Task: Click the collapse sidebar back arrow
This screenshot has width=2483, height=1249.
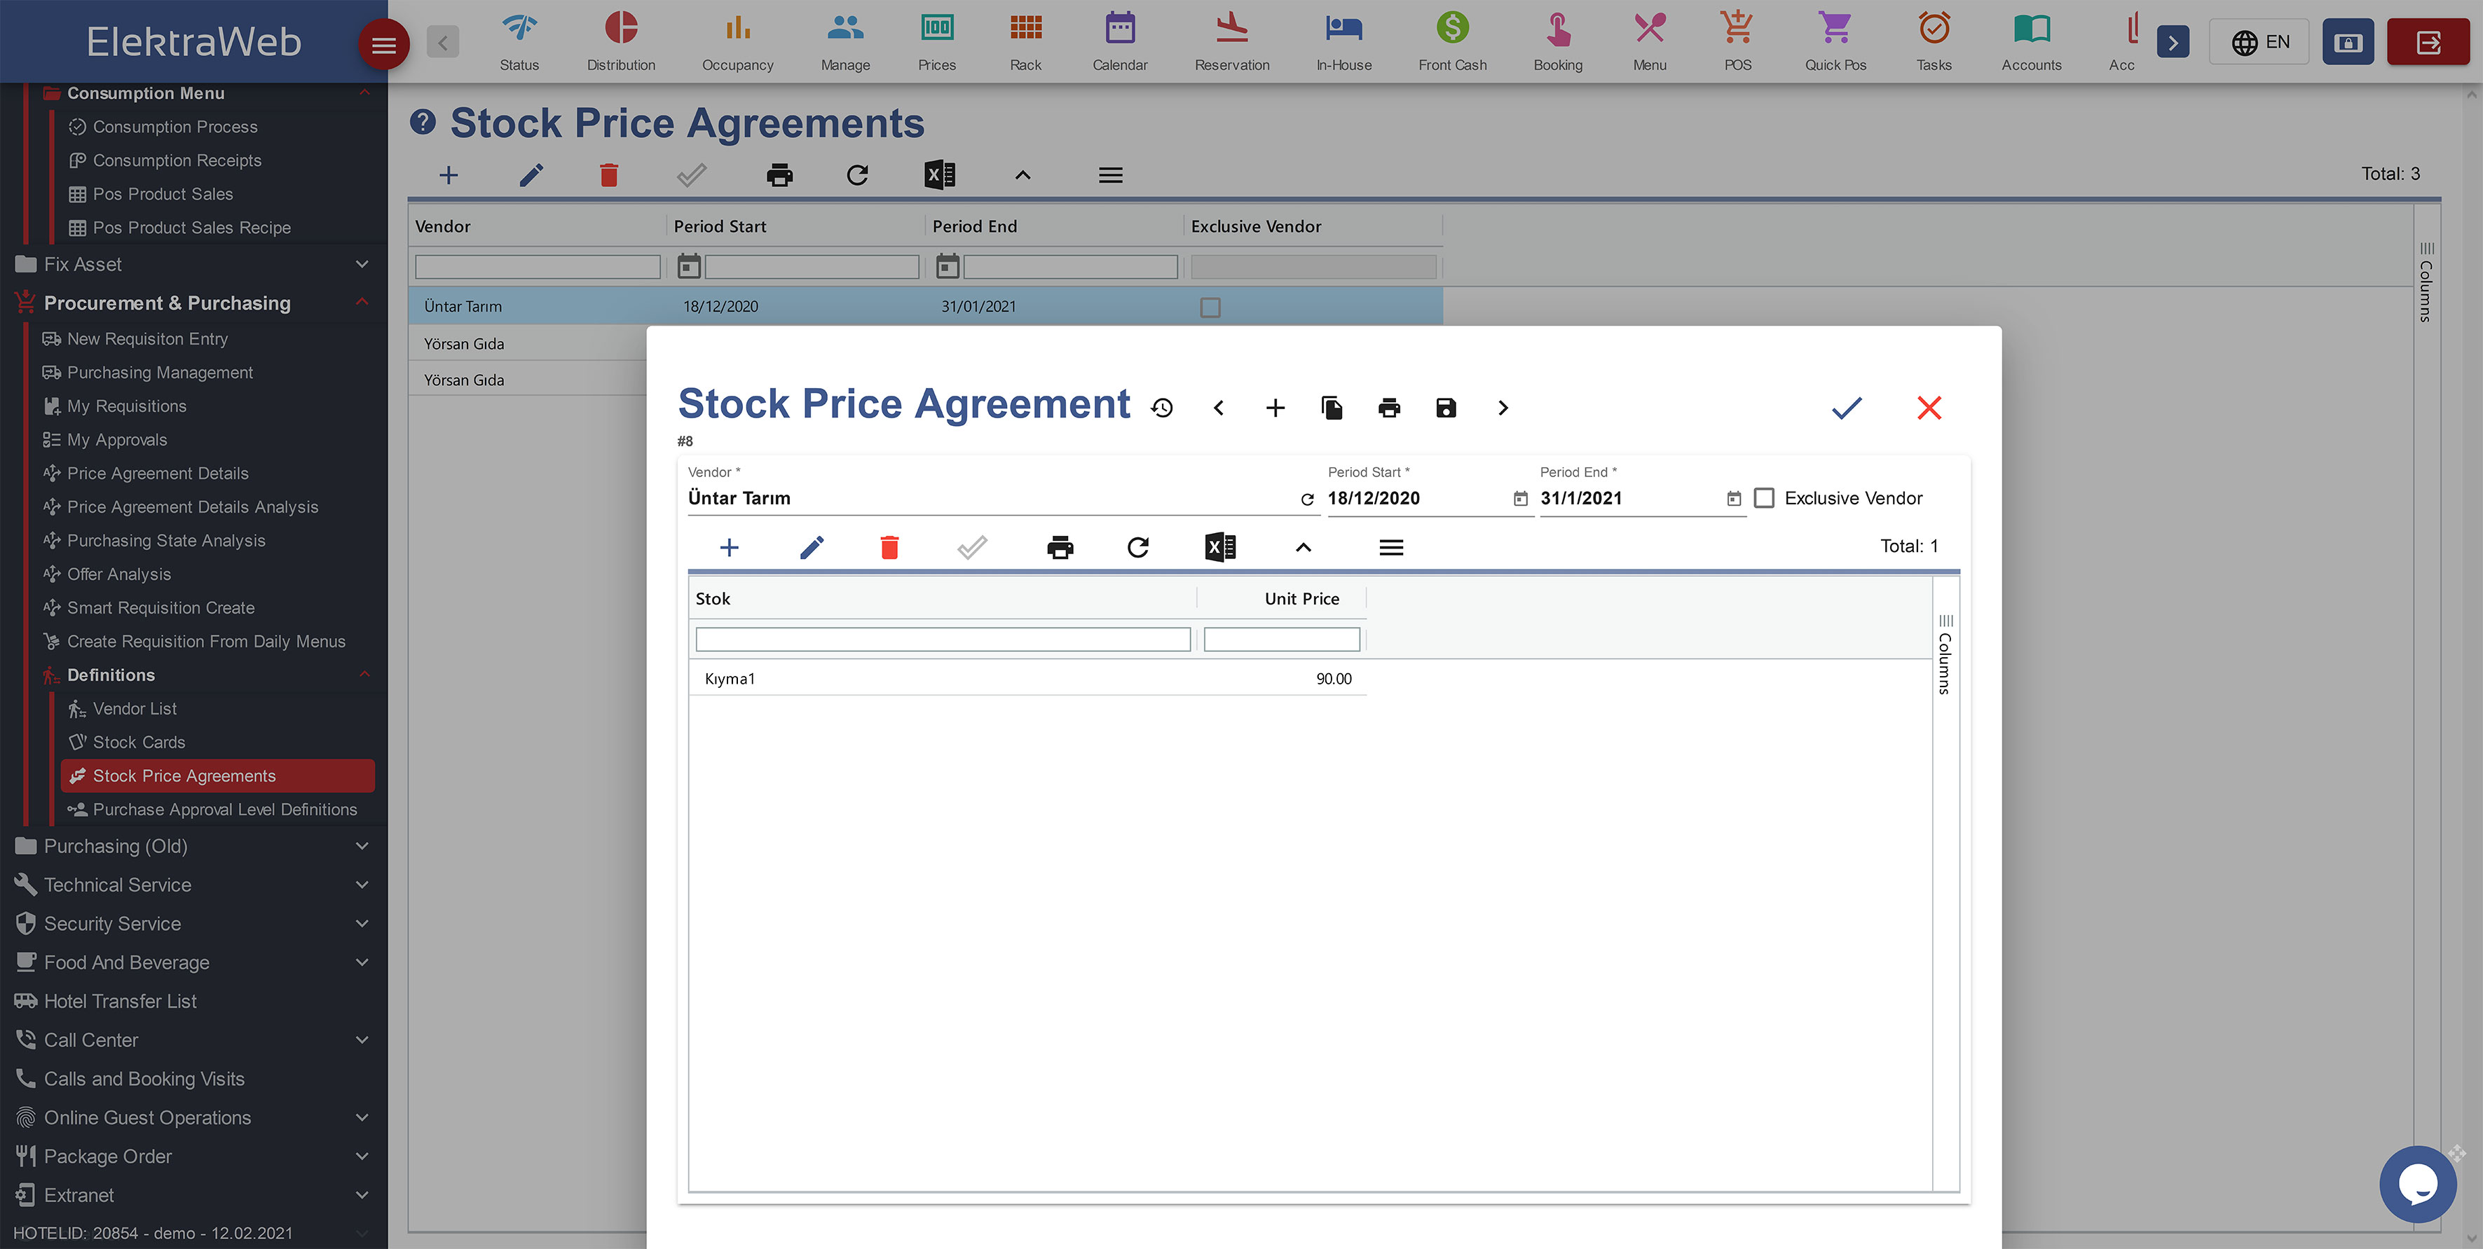Action: (x=442, y=43)
